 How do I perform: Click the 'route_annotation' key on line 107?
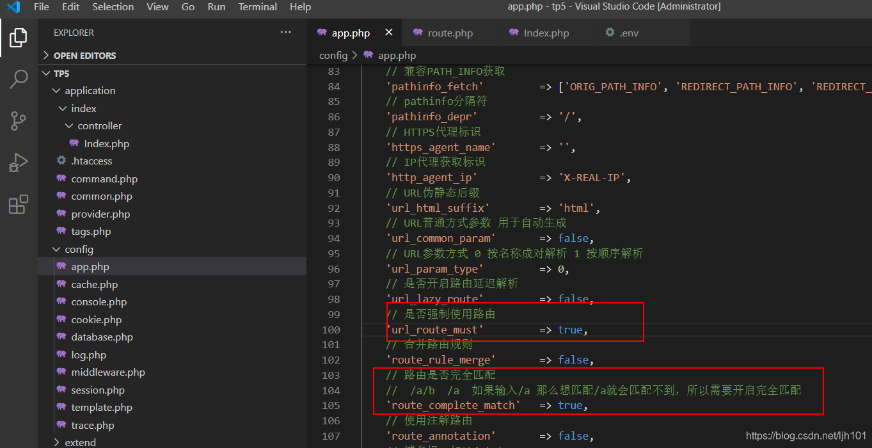(x=441, y=436)
